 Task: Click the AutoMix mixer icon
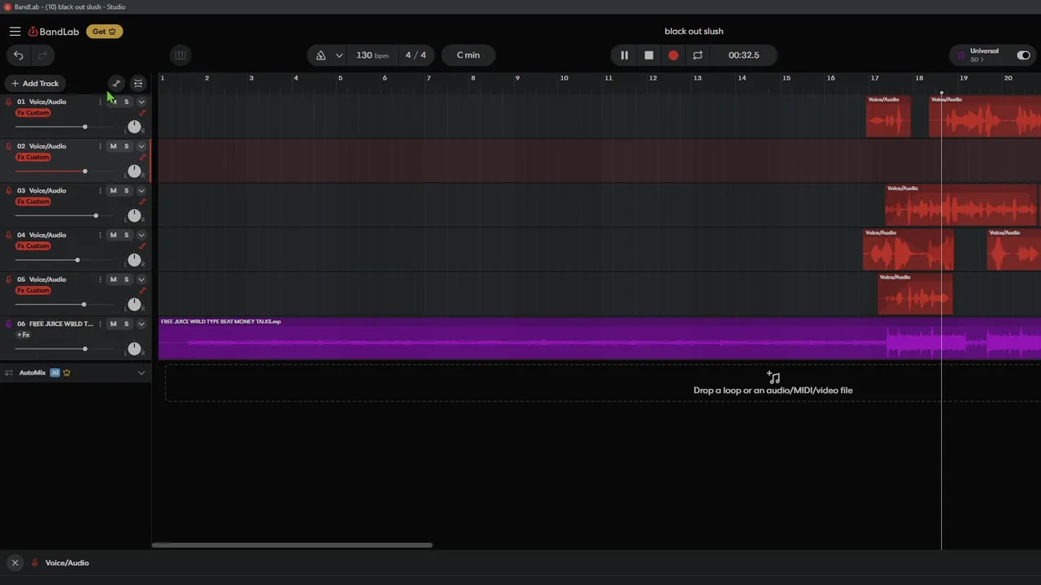pyautogui.click(x=9, y=373)
